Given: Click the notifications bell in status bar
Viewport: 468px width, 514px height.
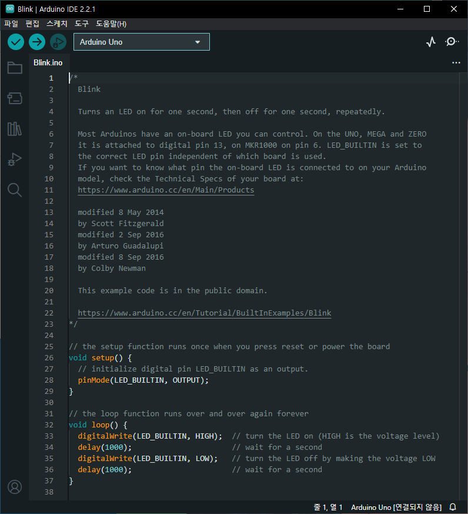Looking at the screenshot, I should (453, 507).
